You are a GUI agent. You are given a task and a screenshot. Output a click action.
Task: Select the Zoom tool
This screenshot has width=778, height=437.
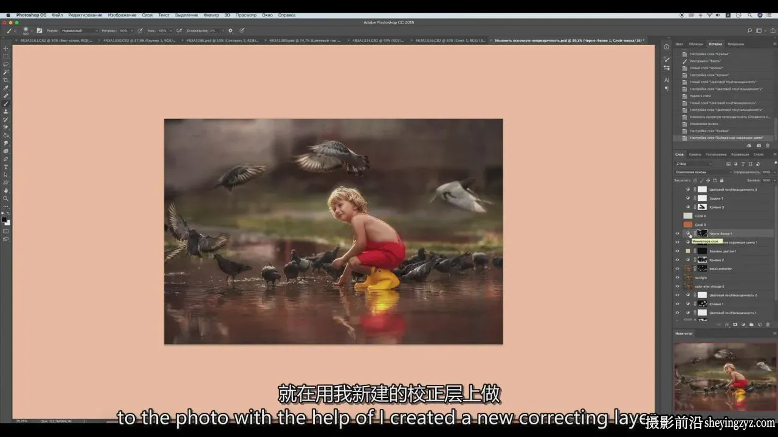tap(6, 198)
